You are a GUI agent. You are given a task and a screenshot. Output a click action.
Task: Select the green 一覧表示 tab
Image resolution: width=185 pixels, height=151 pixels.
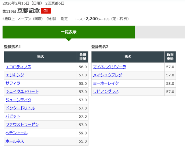pos(69,32)
